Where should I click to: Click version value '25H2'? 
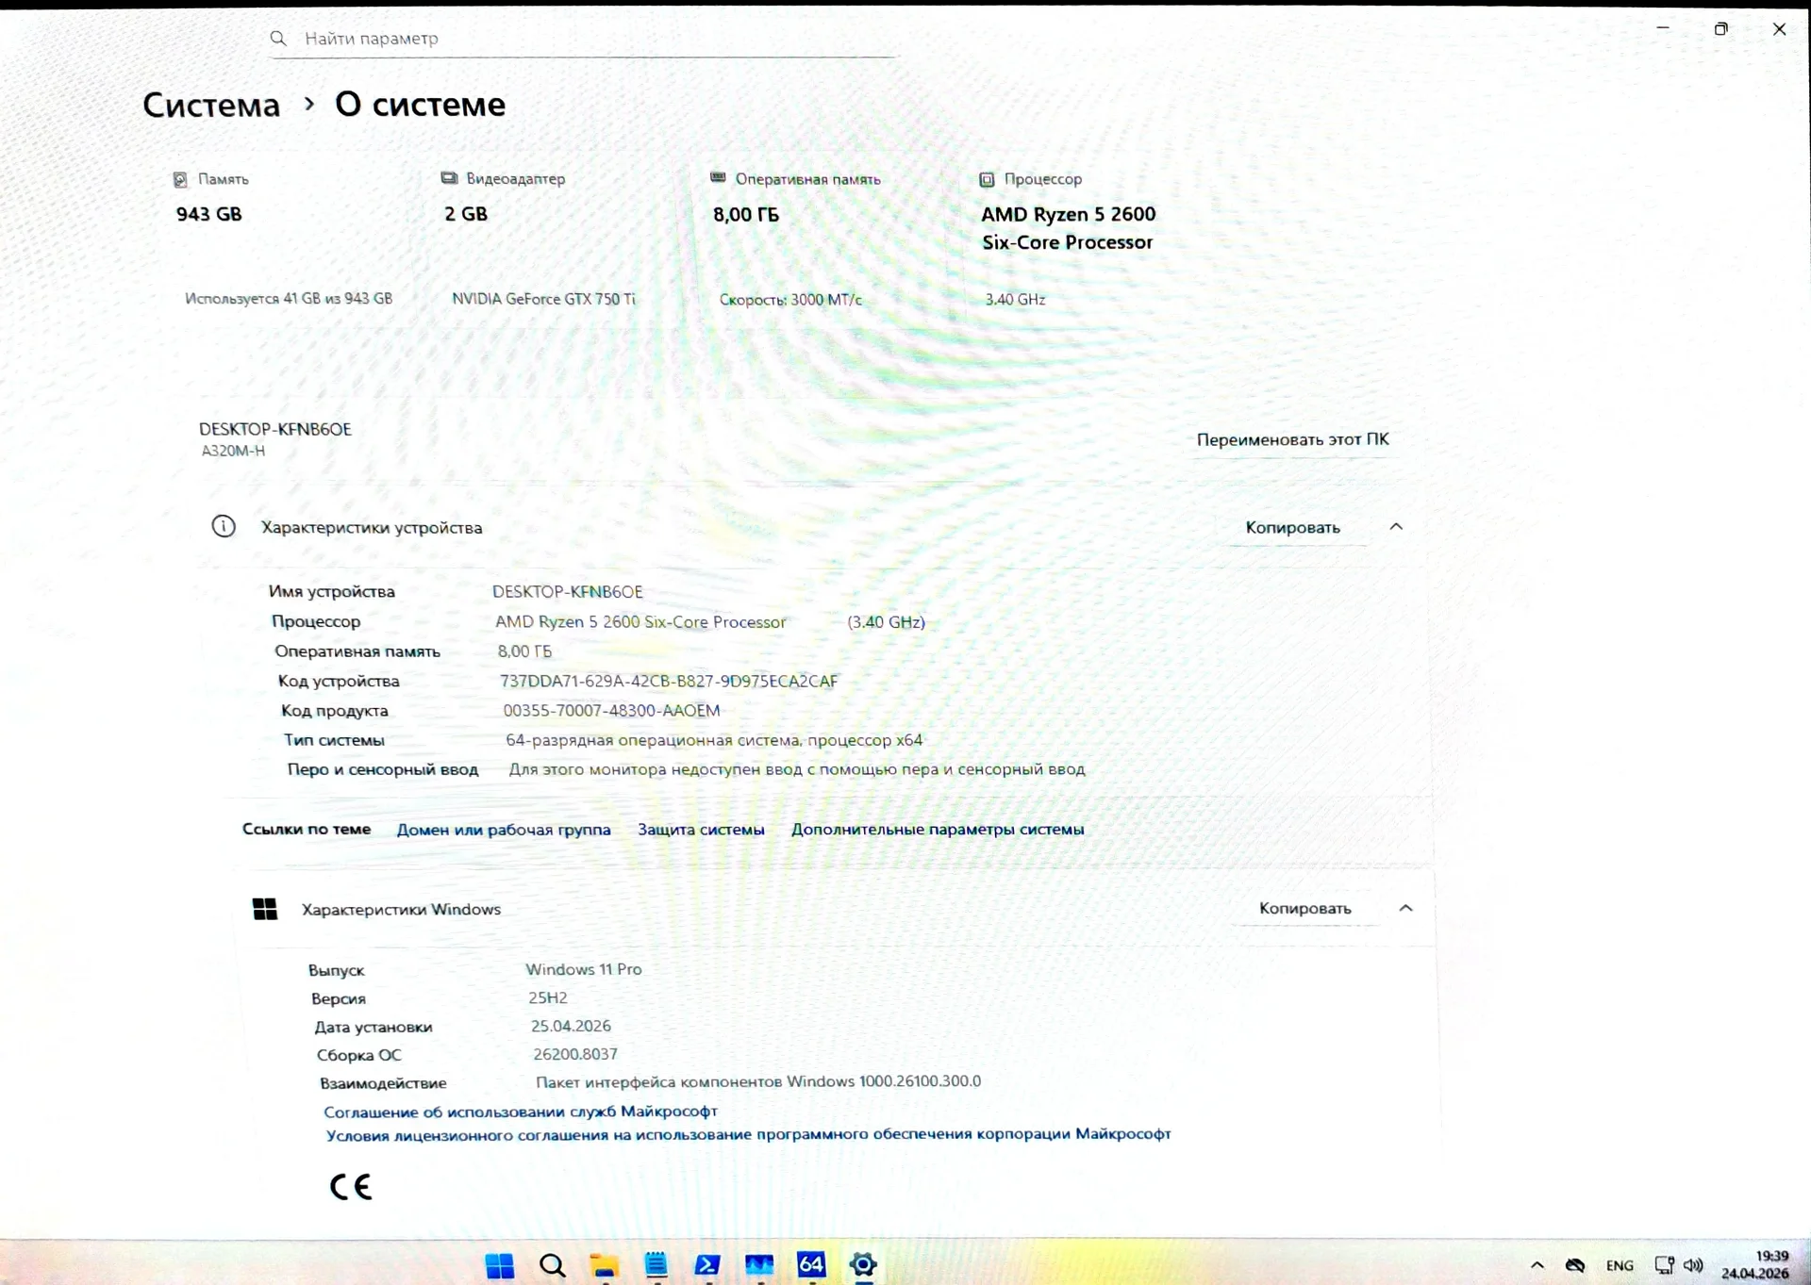click(548, 997)
